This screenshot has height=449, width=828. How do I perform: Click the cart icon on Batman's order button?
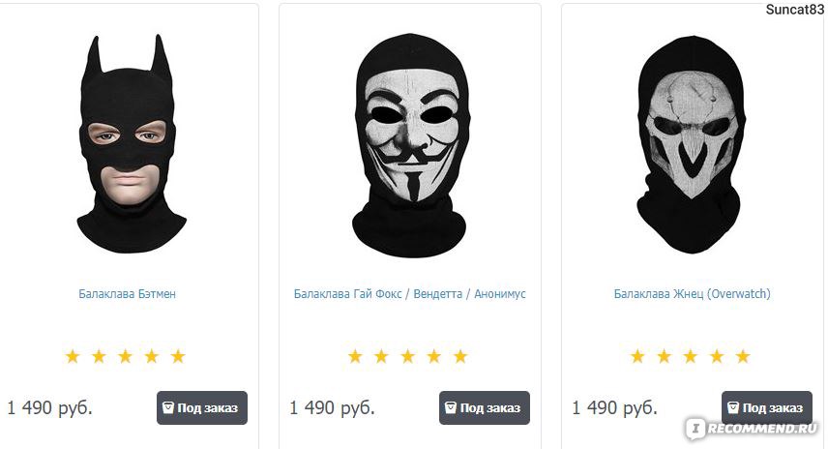pyautogui.click(x=168, y=407)
